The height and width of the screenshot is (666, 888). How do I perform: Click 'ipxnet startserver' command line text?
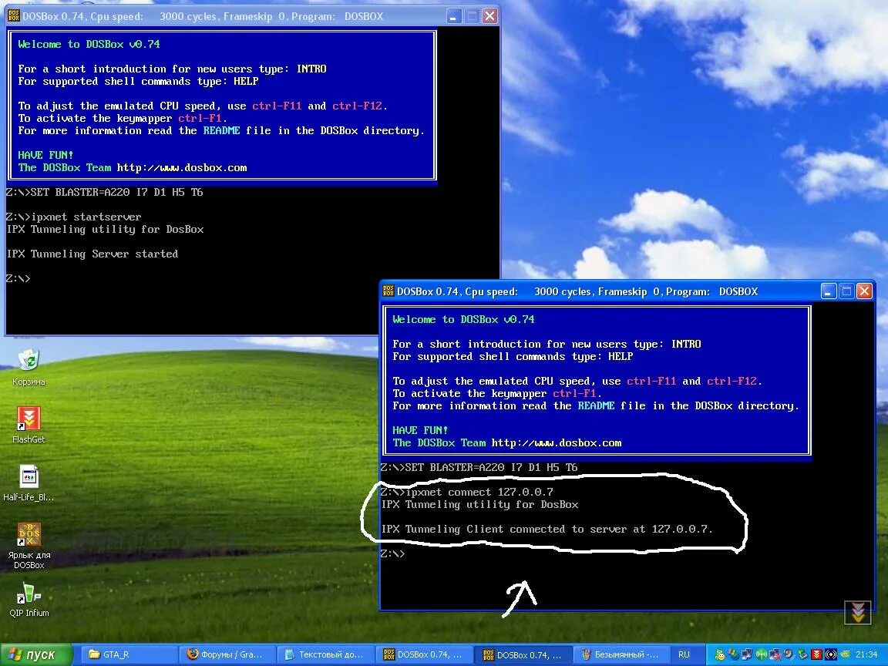coord(86,217)
